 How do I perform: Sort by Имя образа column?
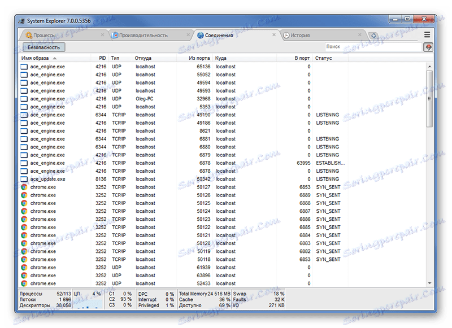pyautogui.click(x=55, y=58)
